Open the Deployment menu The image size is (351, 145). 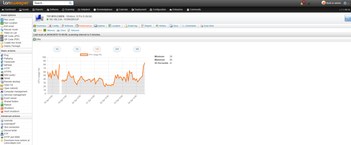click(139, 9)
